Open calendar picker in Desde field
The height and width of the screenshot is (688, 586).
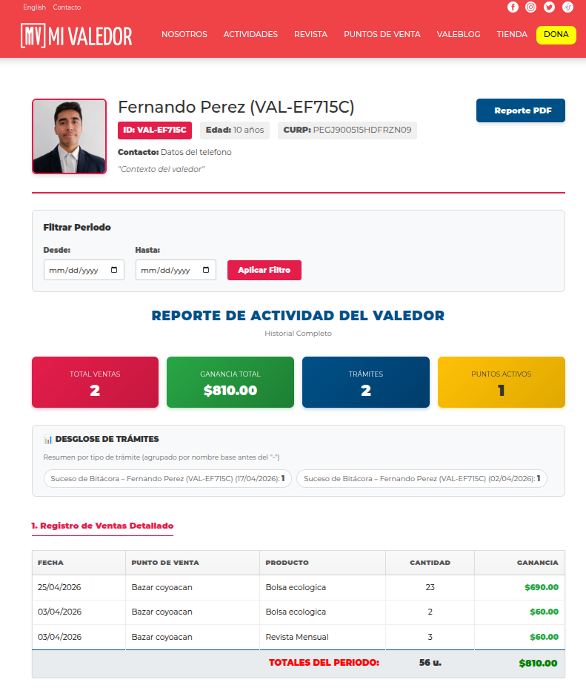pyautogui.click(x=114, y=270)
